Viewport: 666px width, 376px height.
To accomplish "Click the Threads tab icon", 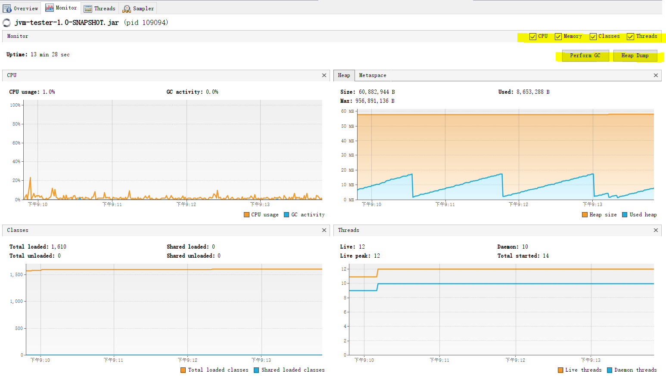I will pyautogui.click(x=88, y=9).
